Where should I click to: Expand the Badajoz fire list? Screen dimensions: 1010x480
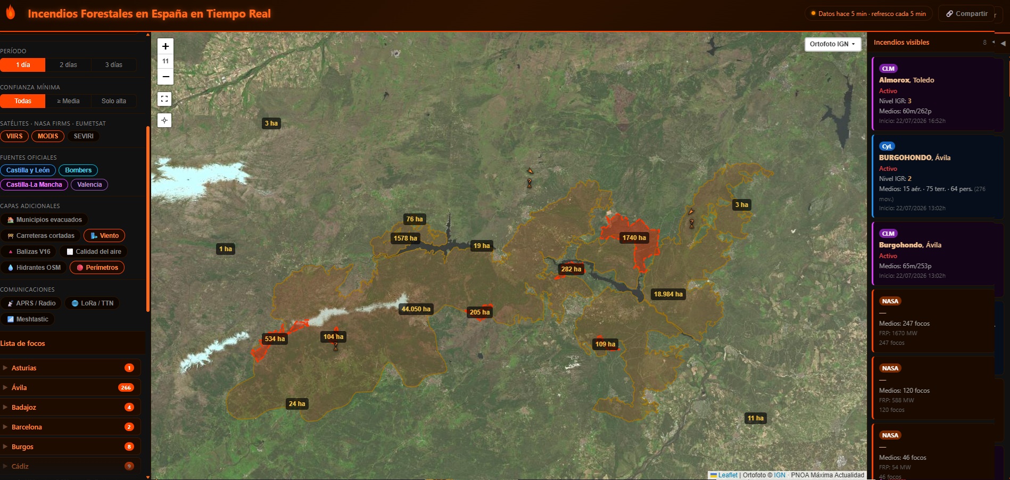[70, 407]
